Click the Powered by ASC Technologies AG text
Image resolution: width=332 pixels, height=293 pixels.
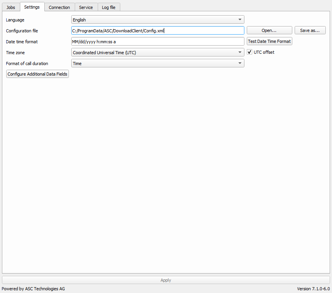click(x=33, y=289)
